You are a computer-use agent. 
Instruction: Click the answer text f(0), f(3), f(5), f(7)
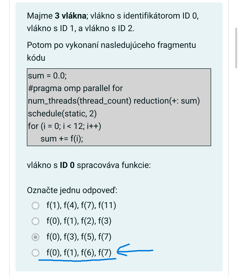79,237
